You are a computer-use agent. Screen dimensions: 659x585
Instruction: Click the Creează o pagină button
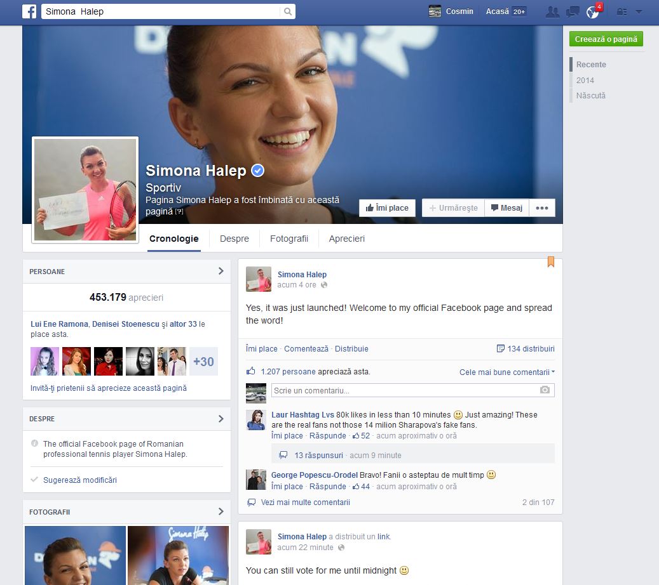click(x=606, y=39)
